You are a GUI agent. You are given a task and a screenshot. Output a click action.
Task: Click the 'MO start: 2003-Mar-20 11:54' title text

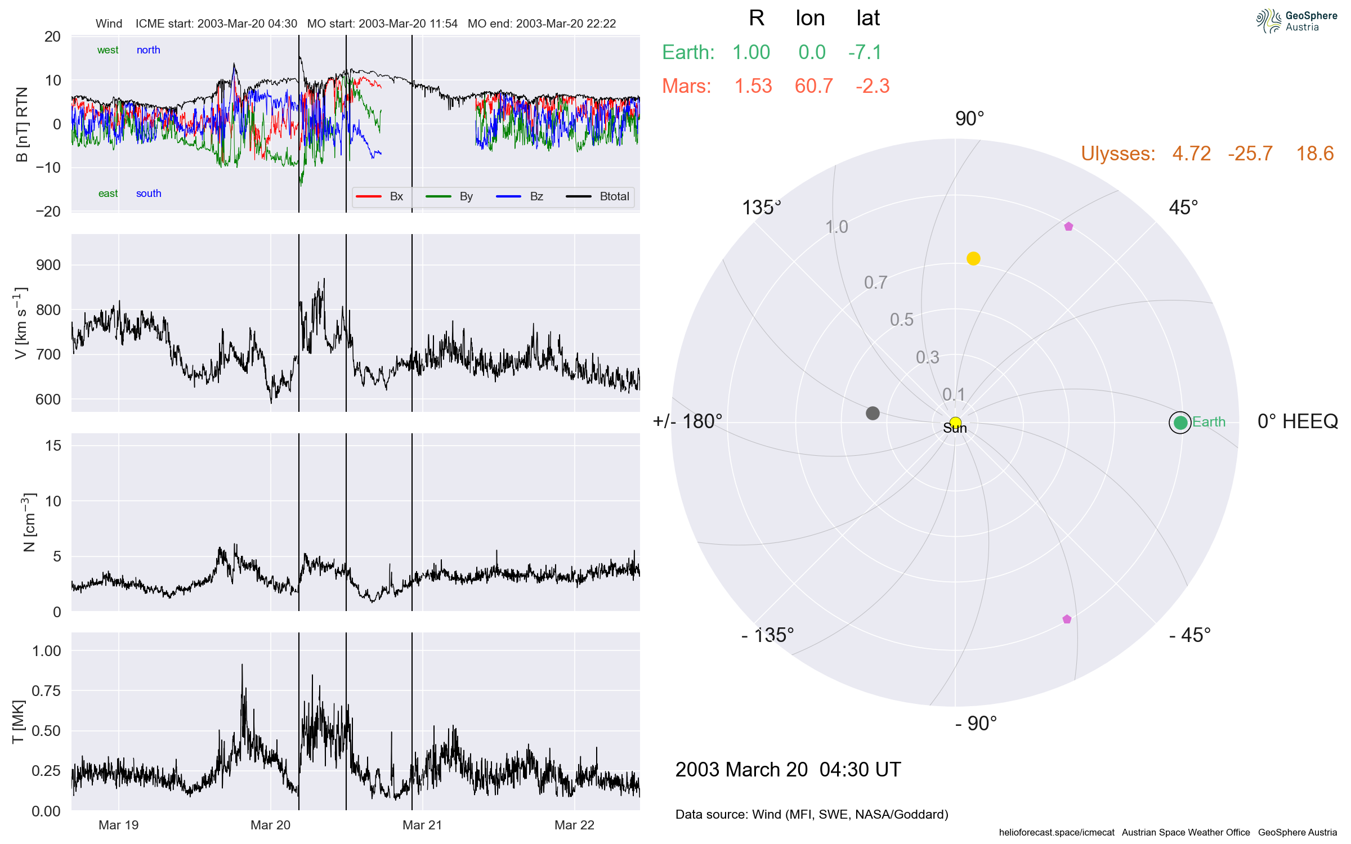[x=382, y=24]
